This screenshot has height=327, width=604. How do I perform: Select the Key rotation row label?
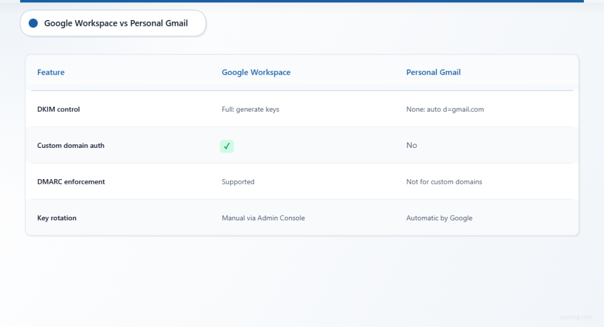[x=57, y=218]
